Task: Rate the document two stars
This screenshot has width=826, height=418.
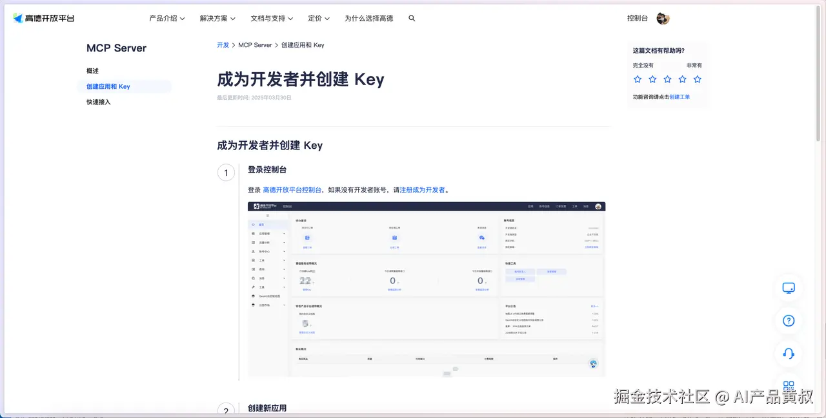Action: [x=652, y=79]
